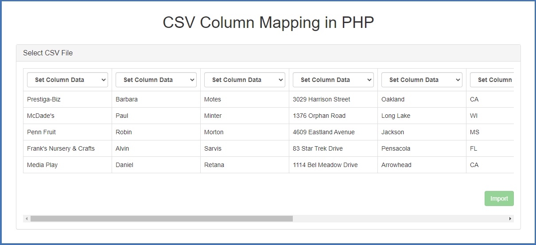The image size is (536, 245).
Task: Click the Paul cell
Action: click(x=156, y=116)
